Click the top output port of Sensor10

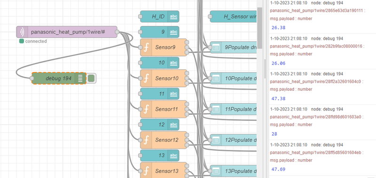pos(187,74)
